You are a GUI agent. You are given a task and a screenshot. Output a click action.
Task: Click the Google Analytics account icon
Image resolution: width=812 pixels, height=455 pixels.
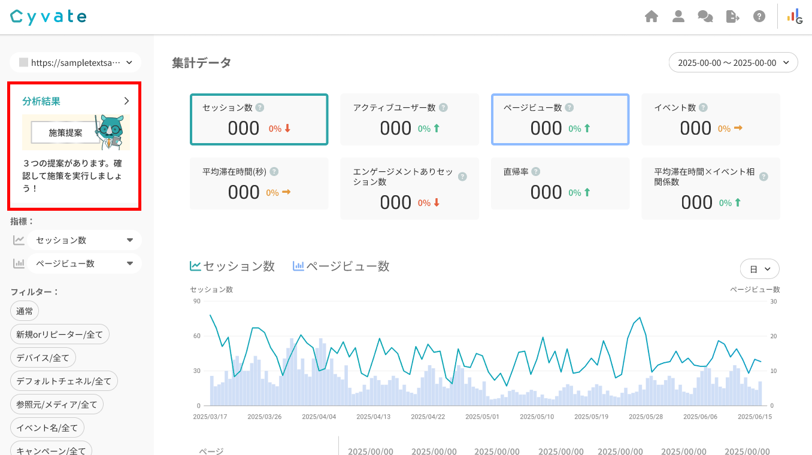795,17
